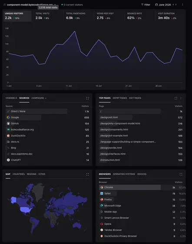Click the Opera browser icon
Image resolution: width=192 pixels, height=244 pixels.
click(x=102, y=224)
